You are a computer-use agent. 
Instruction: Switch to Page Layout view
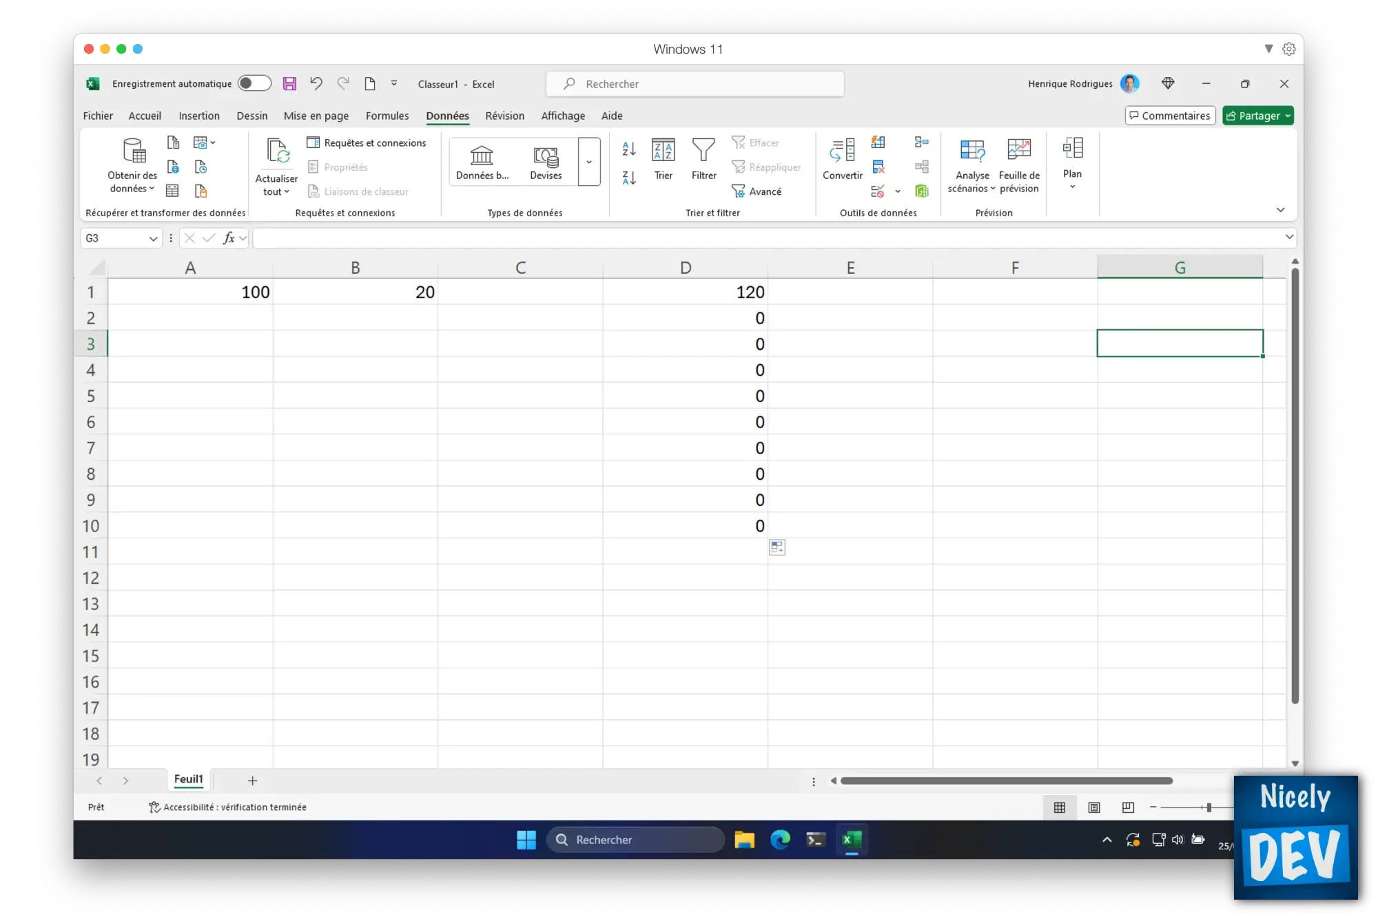pos(1094,807)
